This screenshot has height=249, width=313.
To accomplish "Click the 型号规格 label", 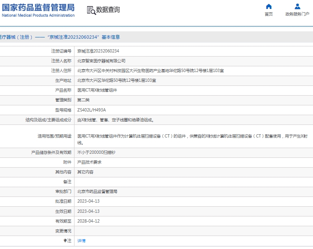I will pos(63,110).
